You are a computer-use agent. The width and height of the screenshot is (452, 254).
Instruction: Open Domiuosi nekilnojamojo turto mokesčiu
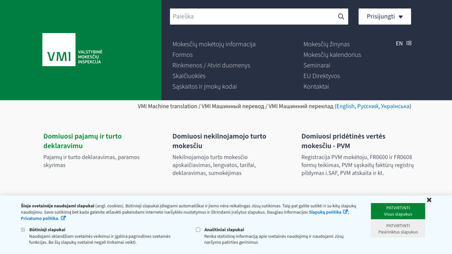(x=219, y=141)
